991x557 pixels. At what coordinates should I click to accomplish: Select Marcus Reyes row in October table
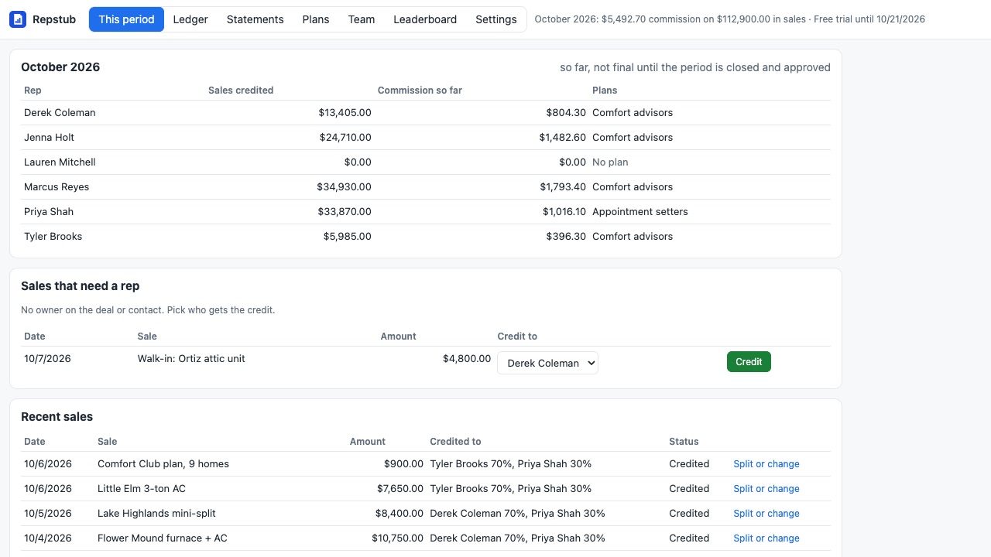tap(426, 187)
